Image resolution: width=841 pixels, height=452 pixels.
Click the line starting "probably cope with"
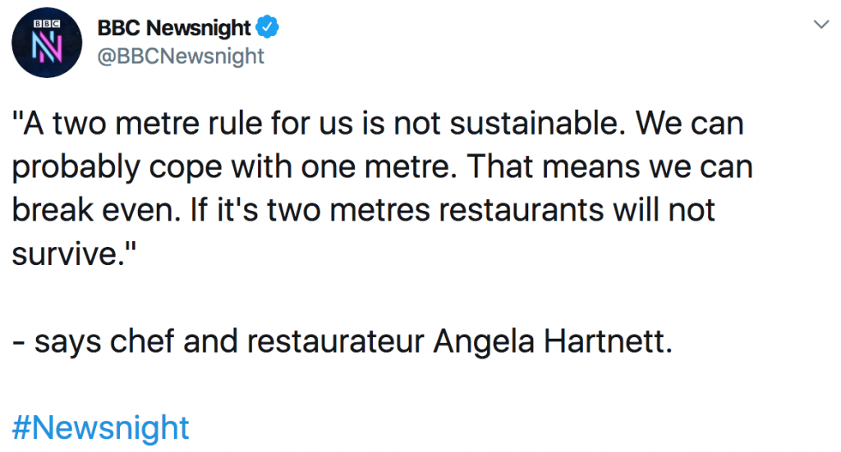pyautogui.click(x=383, y=167)
